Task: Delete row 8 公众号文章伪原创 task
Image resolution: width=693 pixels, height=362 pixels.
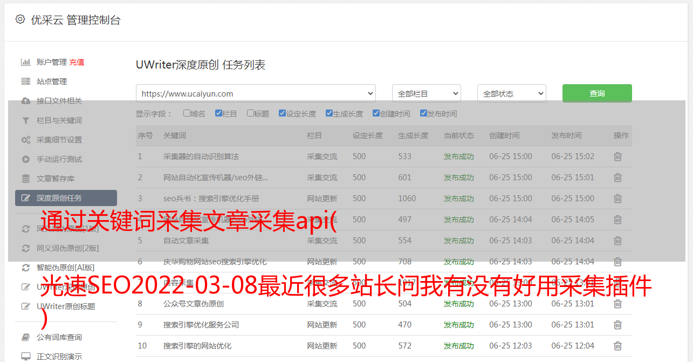Action: click(x=617, y=304)
